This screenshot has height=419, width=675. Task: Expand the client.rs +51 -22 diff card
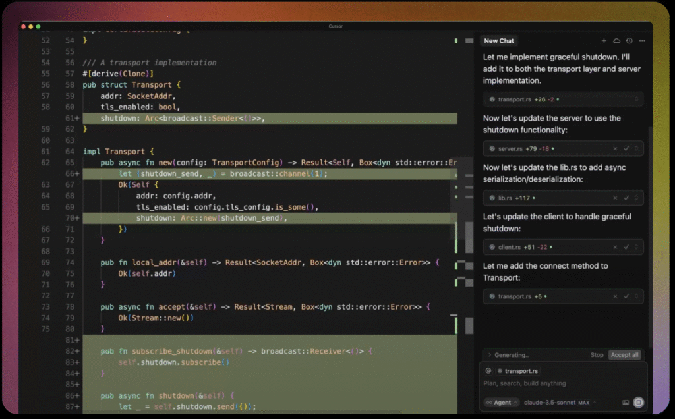point(636,247)
